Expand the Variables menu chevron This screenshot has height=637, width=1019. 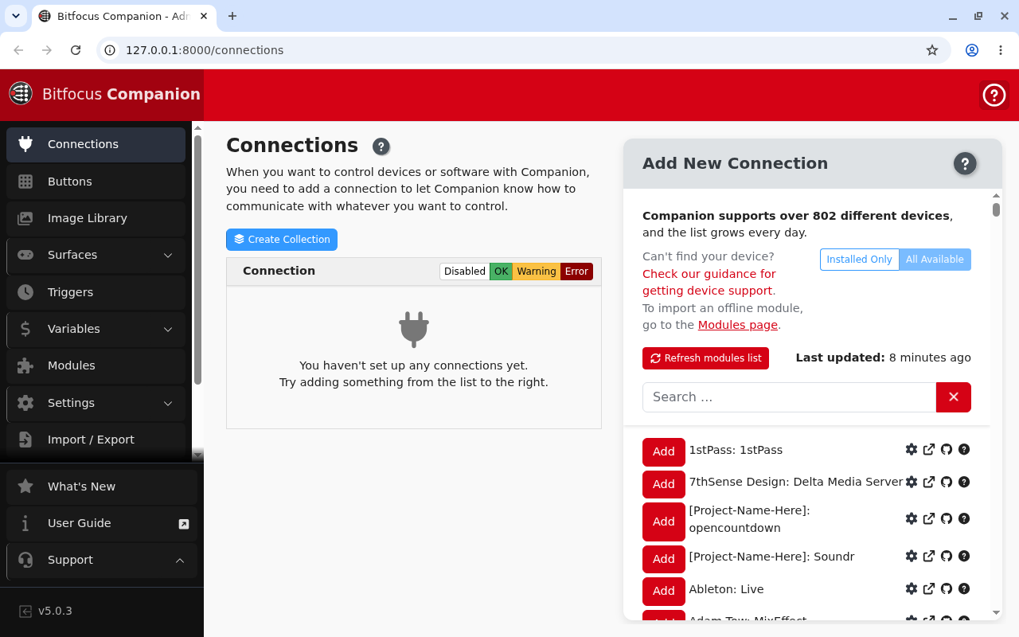pyautogui.click(x=168, y=330)
